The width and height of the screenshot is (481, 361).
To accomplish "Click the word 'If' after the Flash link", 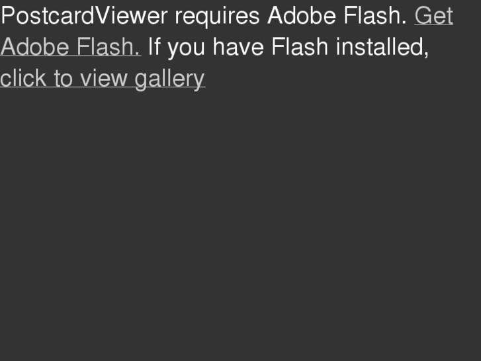I will tap(154, 47).
